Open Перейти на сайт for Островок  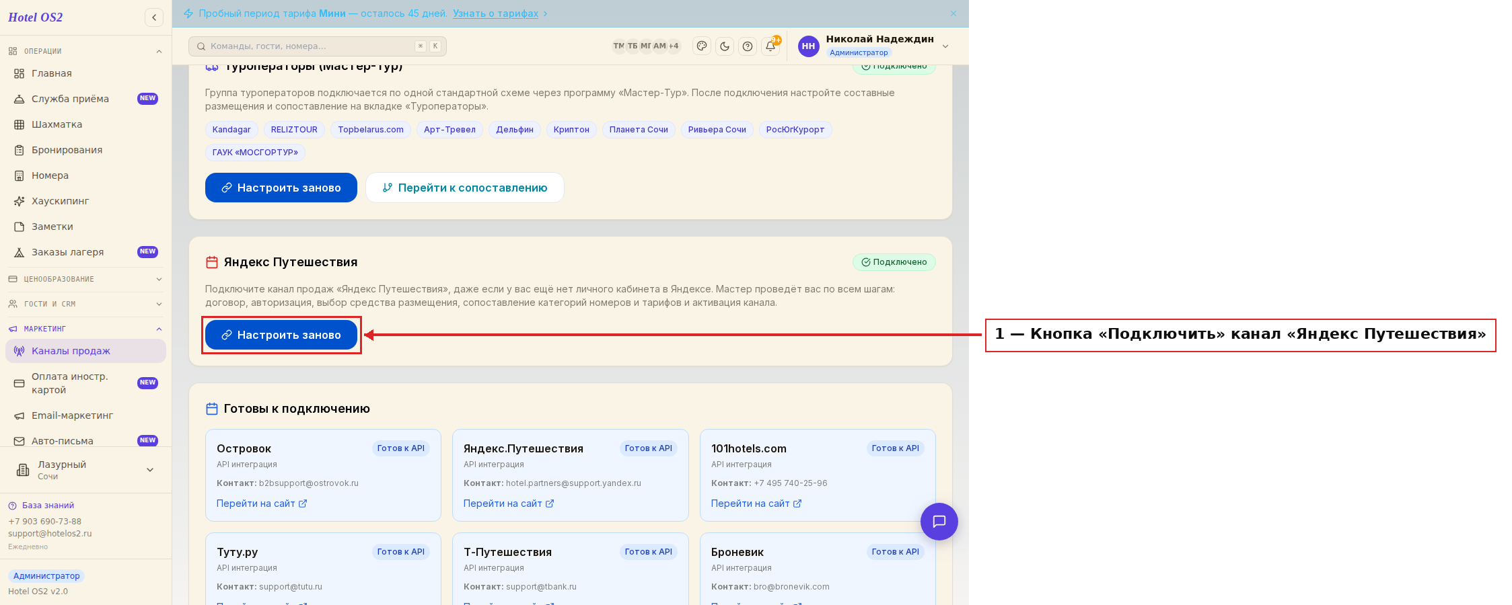click(262, 503)
